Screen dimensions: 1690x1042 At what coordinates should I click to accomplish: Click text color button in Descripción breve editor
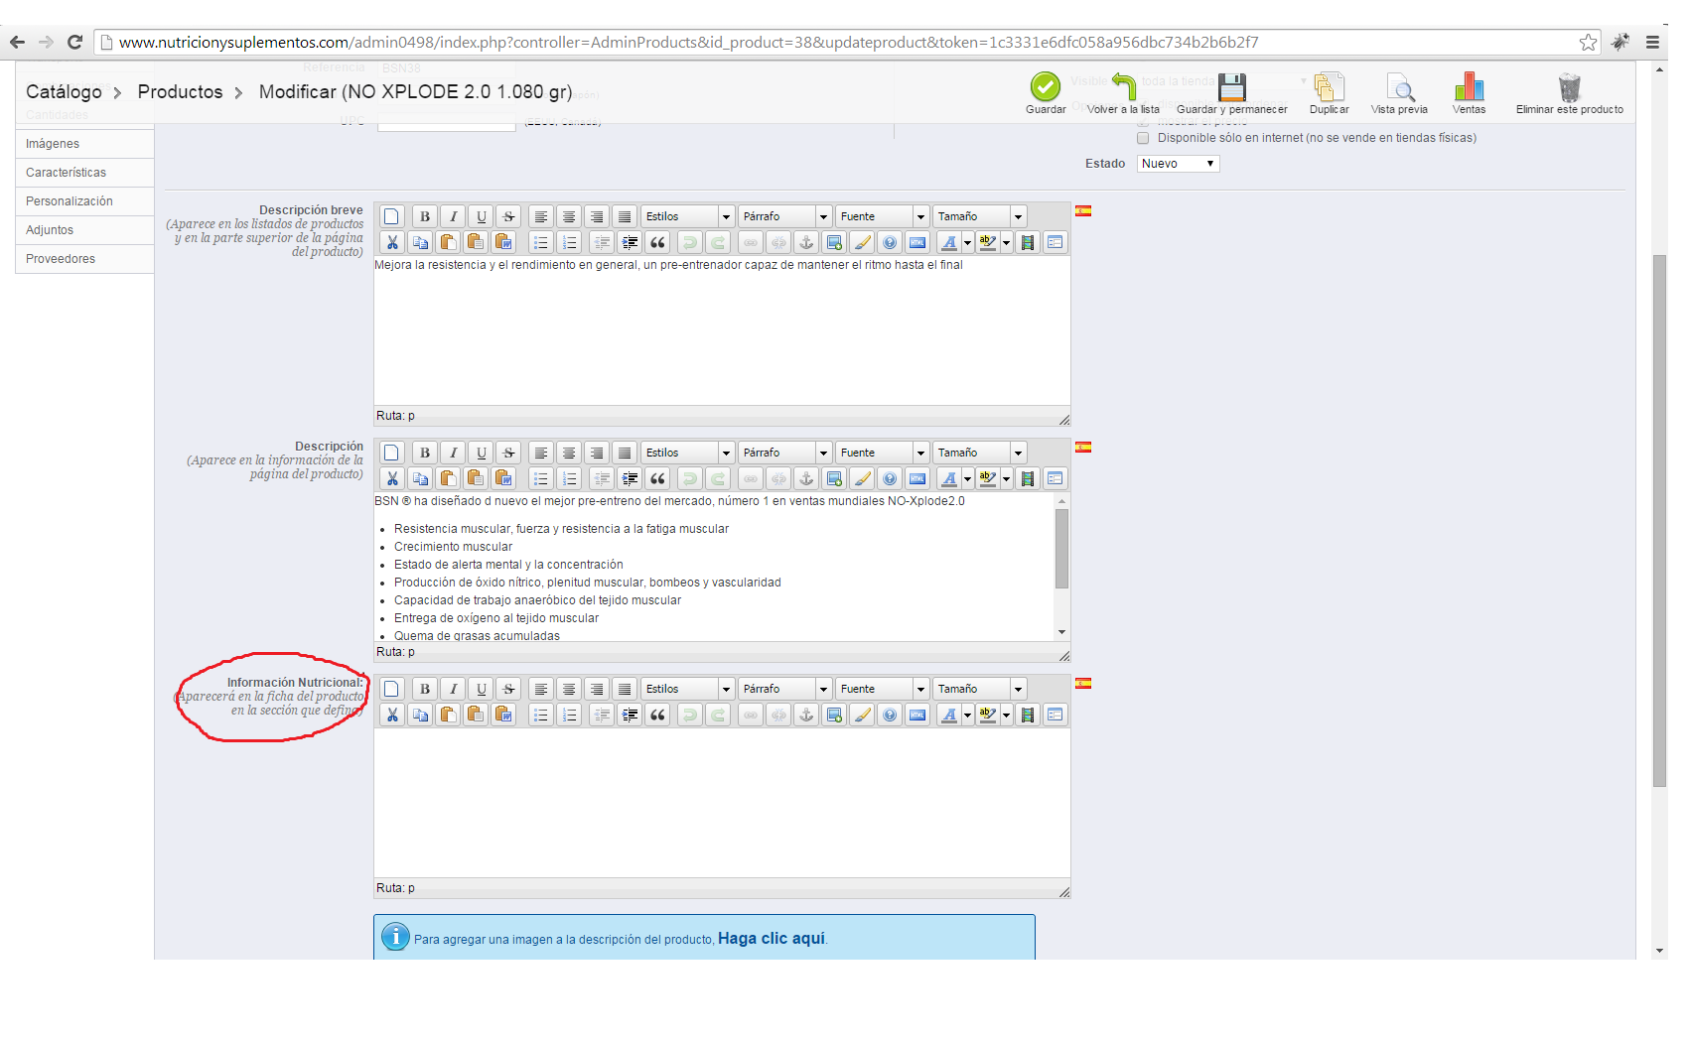[950, 242]
